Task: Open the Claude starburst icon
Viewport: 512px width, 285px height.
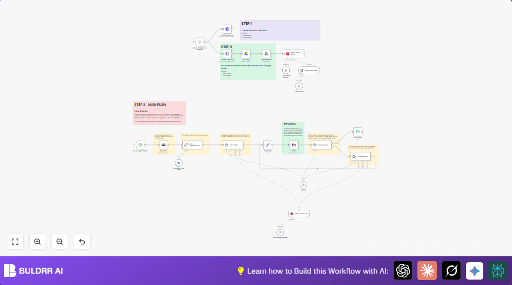Action: tap(427, 271)
